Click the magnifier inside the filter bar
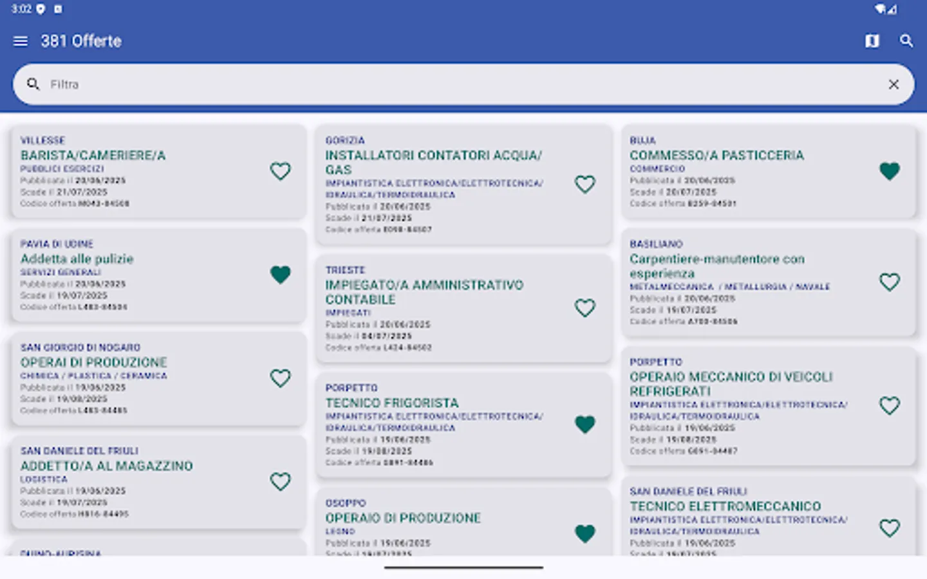This screenshot has height=579, width=927. (x=33, y=84)
